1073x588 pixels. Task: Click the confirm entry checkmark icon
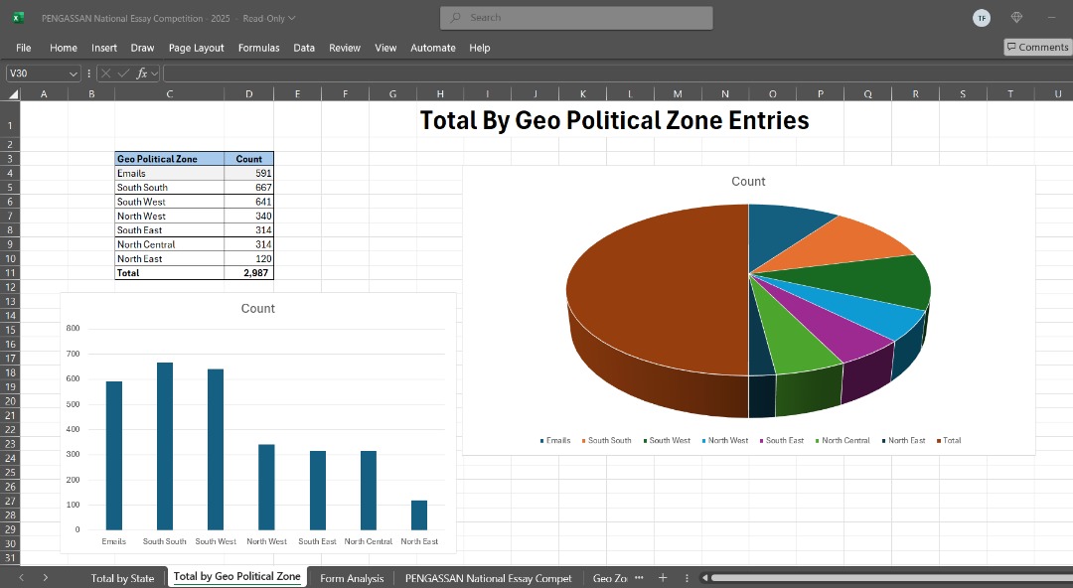(x=123, y=73)
